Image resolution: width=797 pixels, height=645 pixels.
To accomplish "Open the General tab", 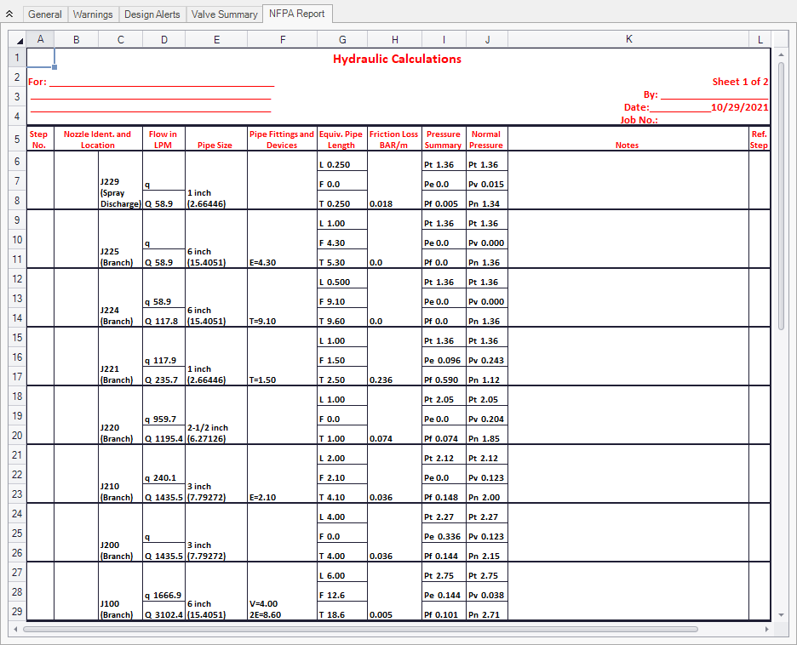I will (x=44, y=14).
